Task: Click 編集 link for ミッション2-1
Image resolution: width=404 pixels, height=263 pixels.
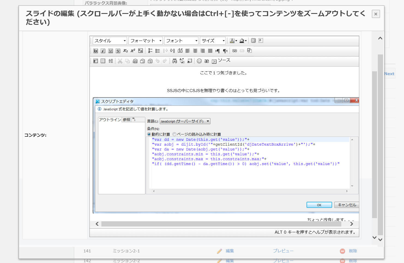Action: coord(230,251)
